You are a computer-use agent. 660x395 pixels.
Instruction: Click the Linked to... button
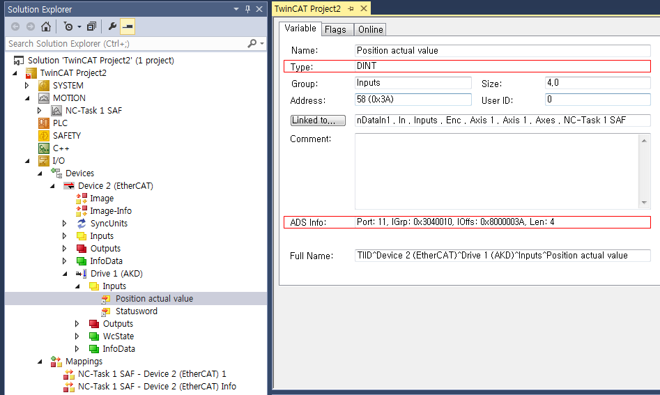(x=318, y=121)
